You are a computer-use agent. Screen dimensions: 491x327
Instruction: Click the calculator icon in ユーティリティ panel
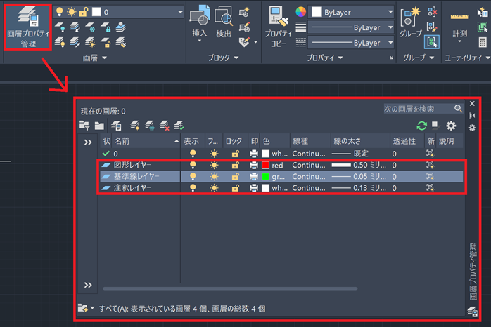[483, 42]
